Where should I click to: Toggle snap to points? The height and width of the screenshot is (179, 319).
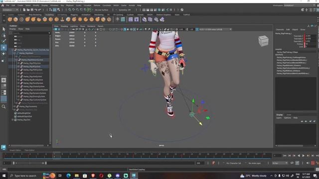[78, 10]
